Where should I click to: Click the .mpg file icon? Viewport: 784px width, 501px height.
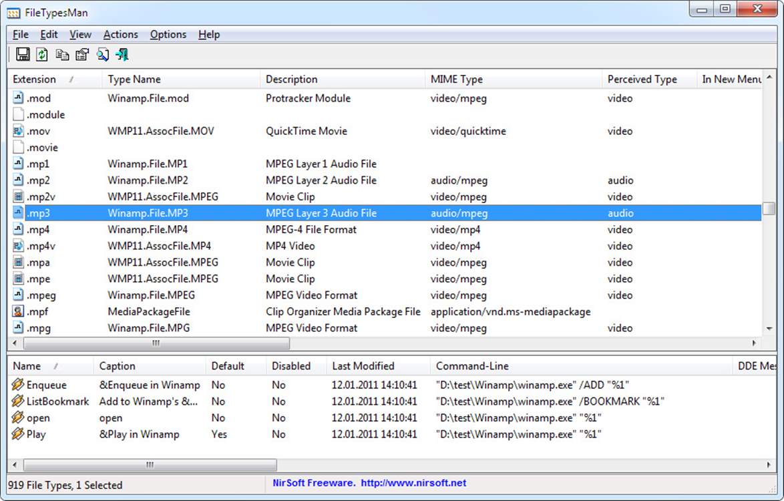pyautogui.click(x=18, y=327)
